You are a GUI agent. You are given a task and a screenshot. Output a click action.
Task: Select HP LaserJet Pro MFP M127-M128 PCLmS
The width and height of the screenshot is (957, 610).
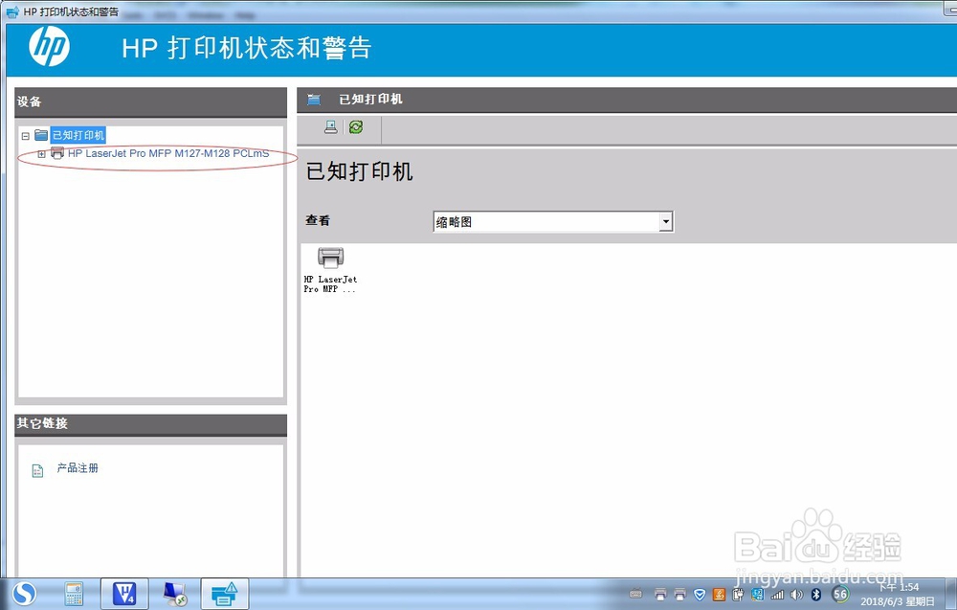click(168, 153)
